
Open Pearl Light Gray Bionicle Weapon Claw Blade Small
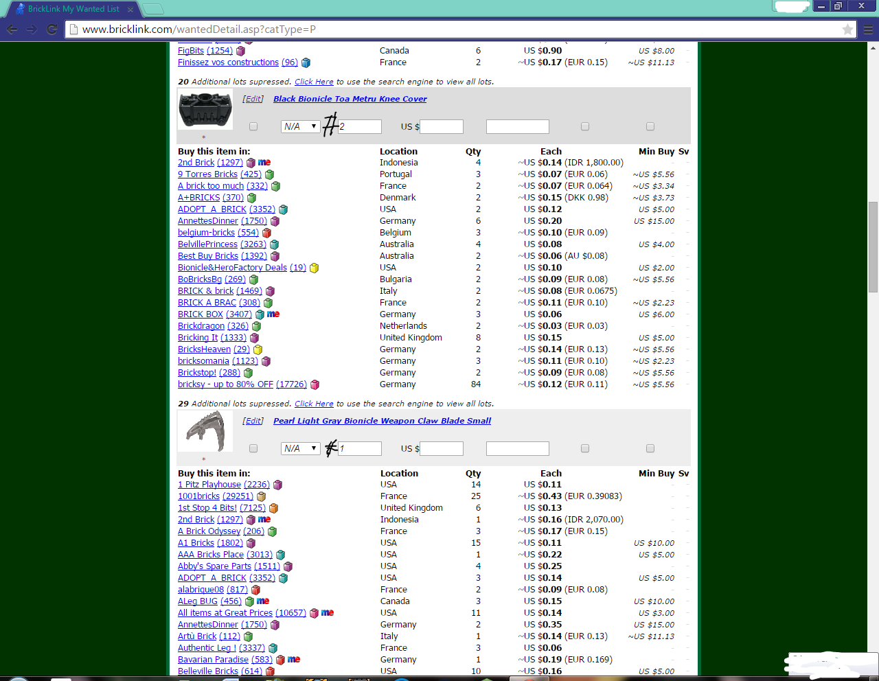[x=383, y=421]
